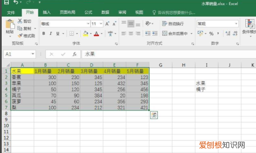Image resolution: width=256 pixels, height=153 pixels.
Task: Increase decimal places icon
Action: click(x=228, y=34)
